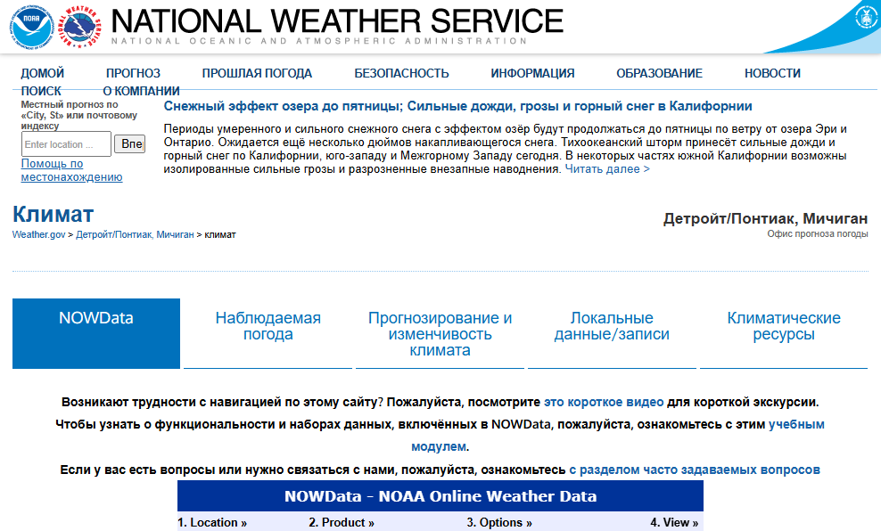Screen dimensions: 881x531
Task: Click Детройт/Понтиак breadcrumb link
Action: [135, 234]
